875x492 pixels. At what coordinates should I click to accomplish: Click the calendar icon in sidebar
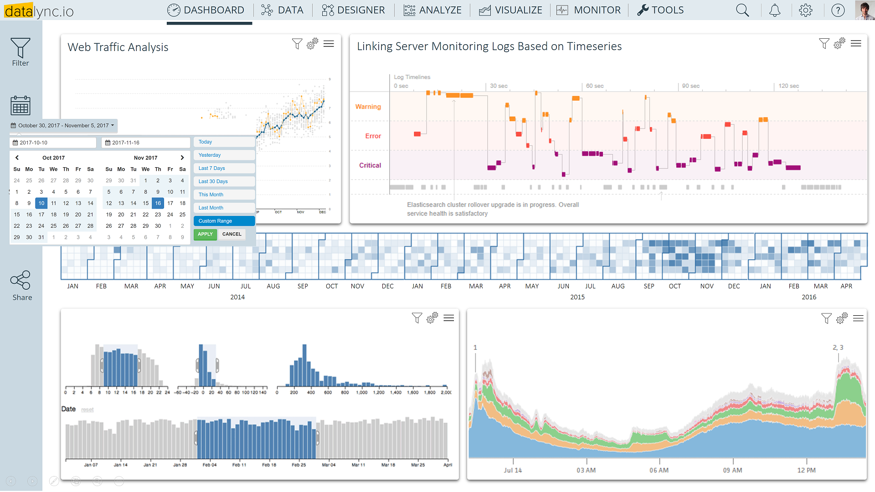[x=21, y=105]
